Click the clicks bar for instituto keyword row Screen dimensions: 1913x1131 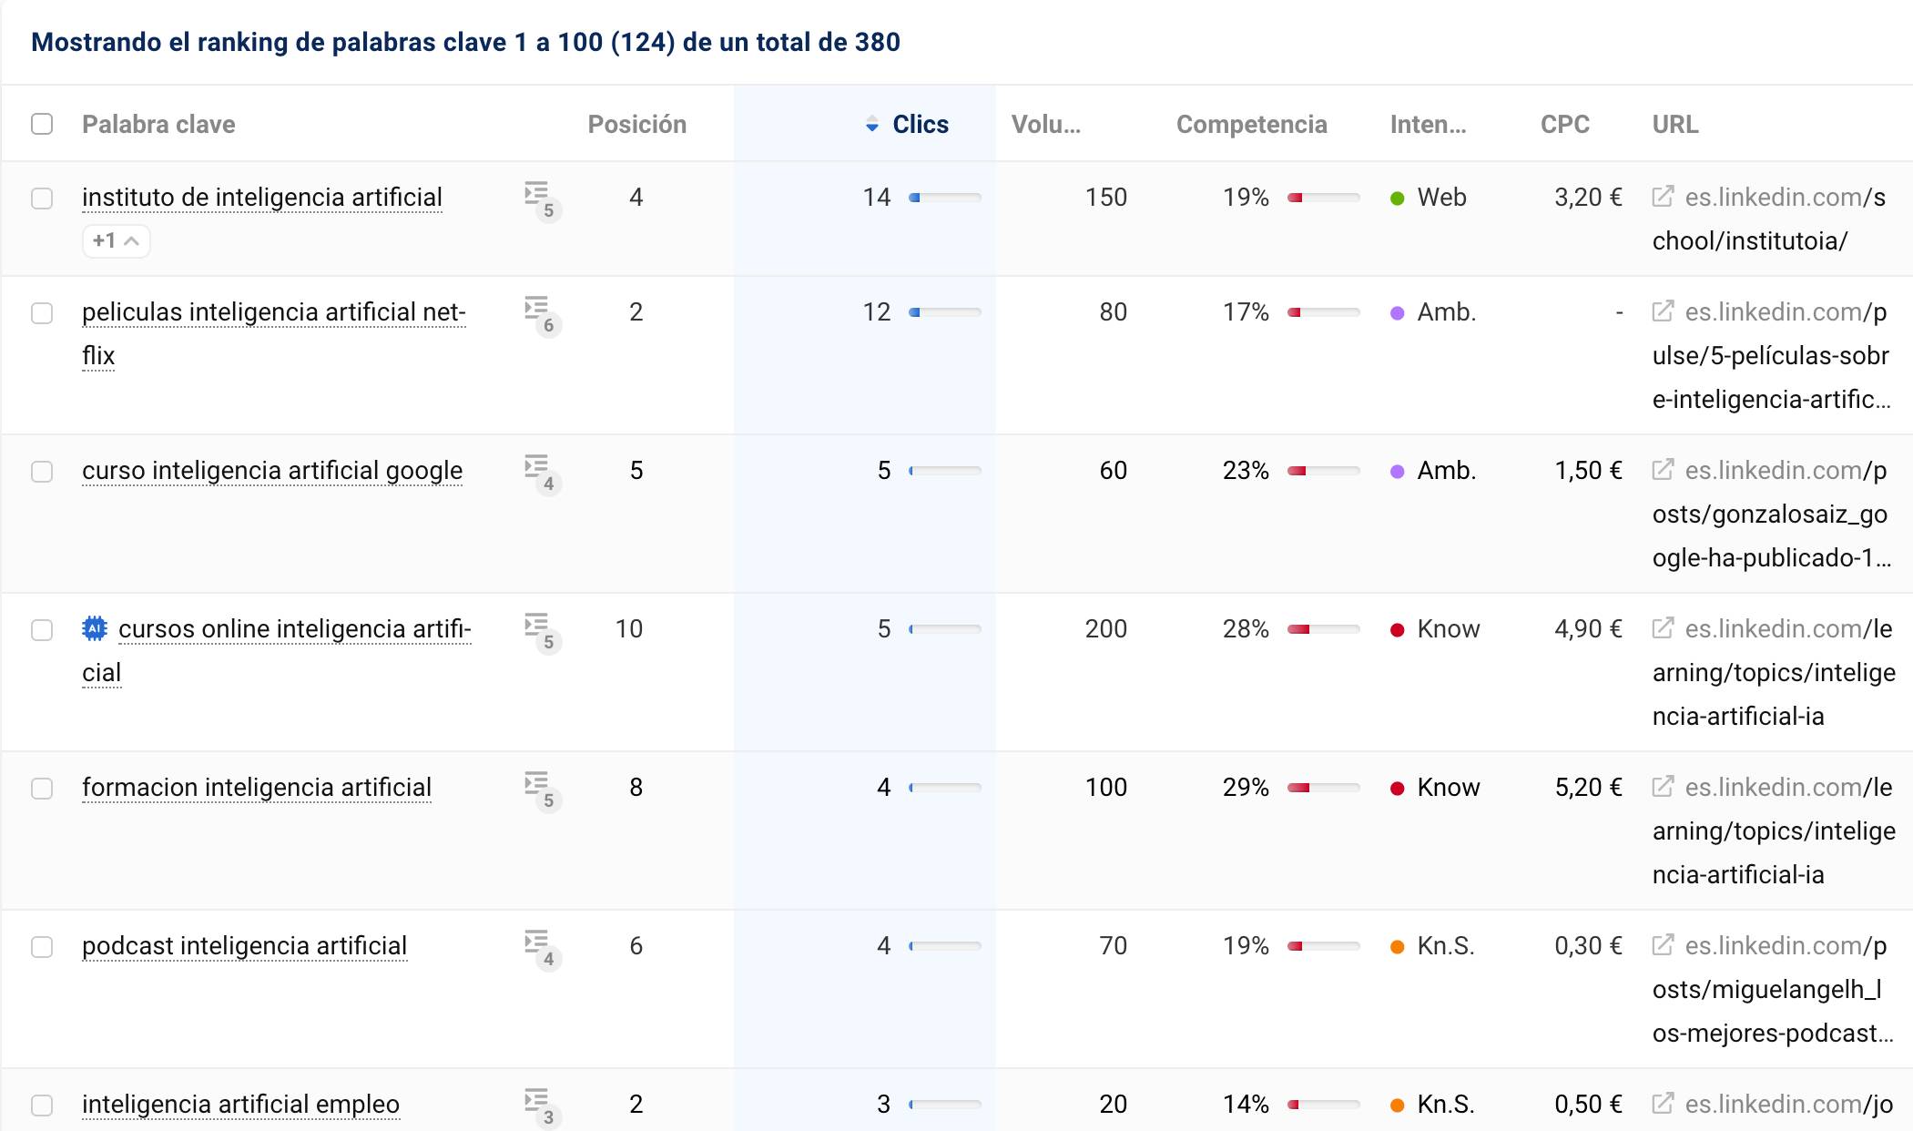[x=944, y=198]
